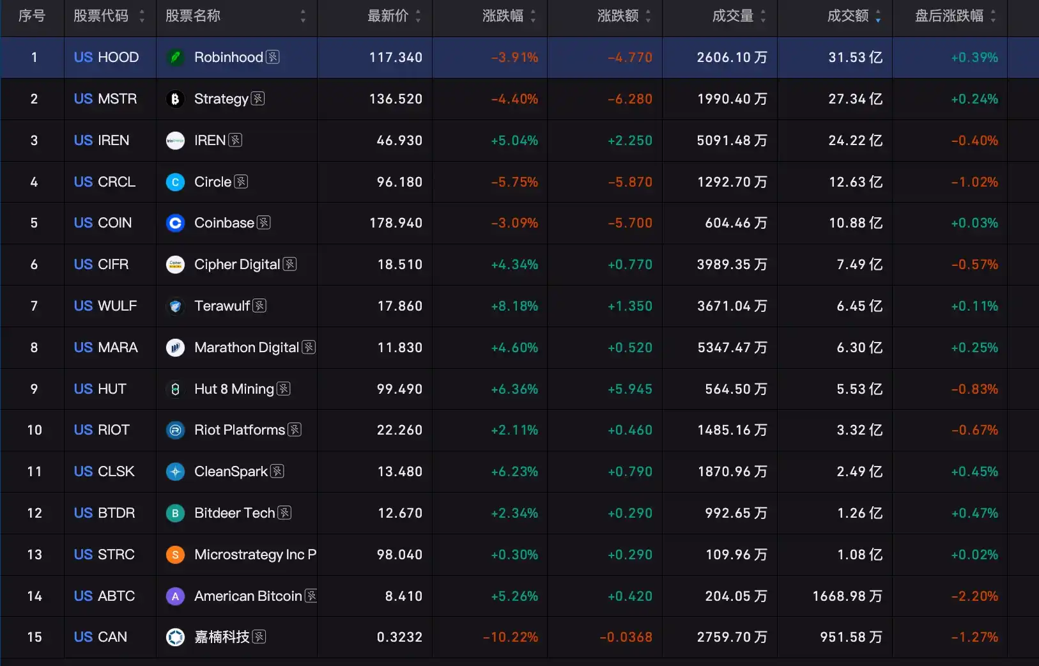Sort by 涨跌额 column arrows
The image size is (1039, 666).
pos(648,16)
